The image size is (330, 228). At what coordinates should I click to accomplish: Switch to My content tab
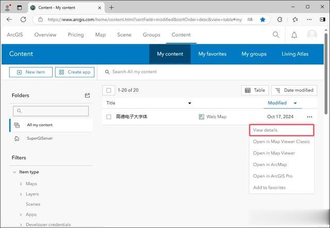(170, 54)
